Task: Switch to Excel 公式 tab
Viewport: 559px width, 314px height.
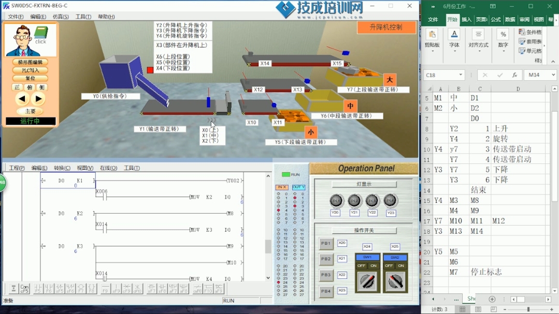Action: tap(496, 20)
